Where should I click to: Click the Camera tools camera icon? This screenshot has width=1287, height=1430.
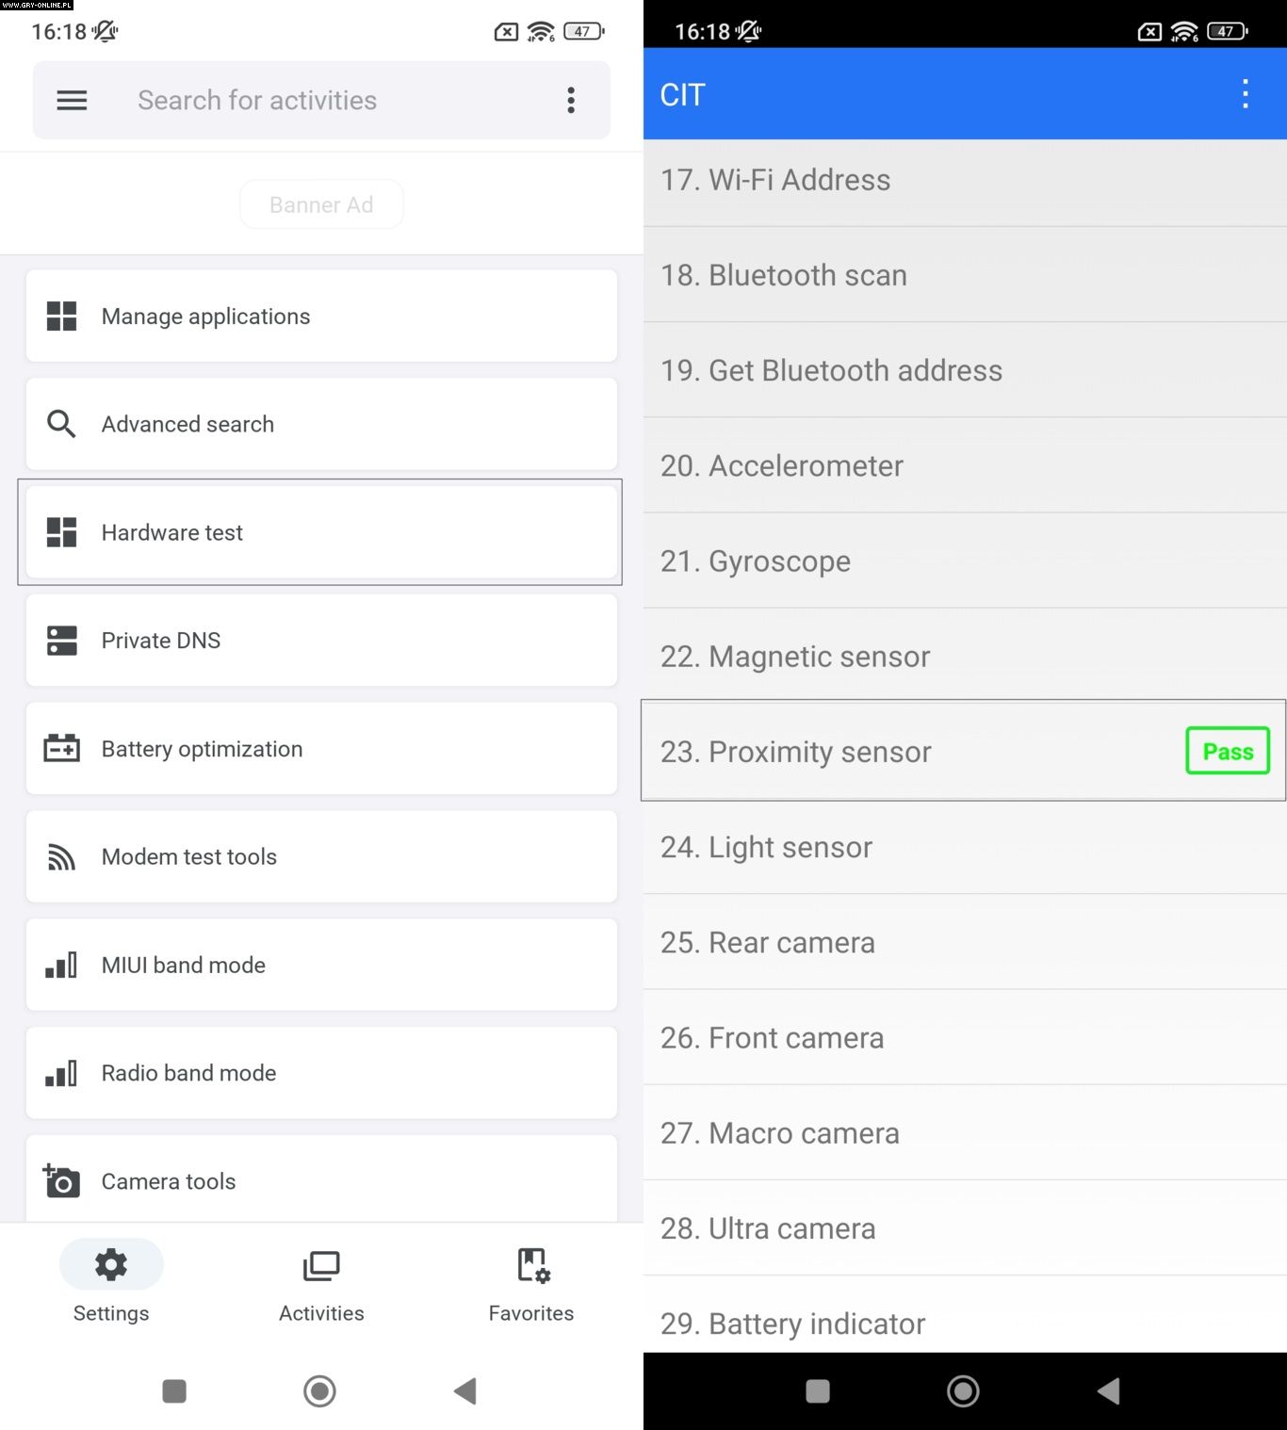[x=62, y=1180]
